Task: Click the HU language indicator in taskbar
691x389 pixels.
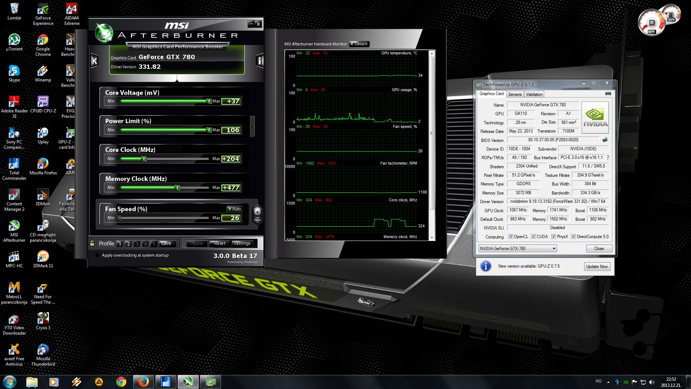Action: tap(599, 381)
